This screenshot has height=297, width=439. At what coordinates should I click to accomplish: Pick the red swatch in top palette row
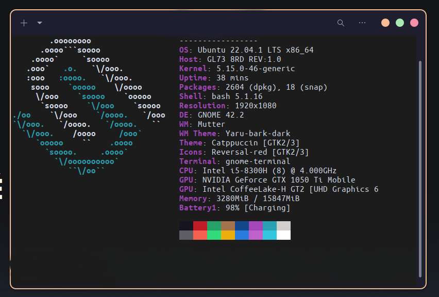coord(200,226)
